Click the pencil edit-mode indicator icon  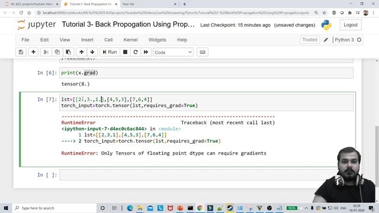326,40
